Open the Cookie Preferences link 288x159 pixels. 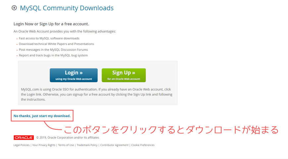click(143, 145)
